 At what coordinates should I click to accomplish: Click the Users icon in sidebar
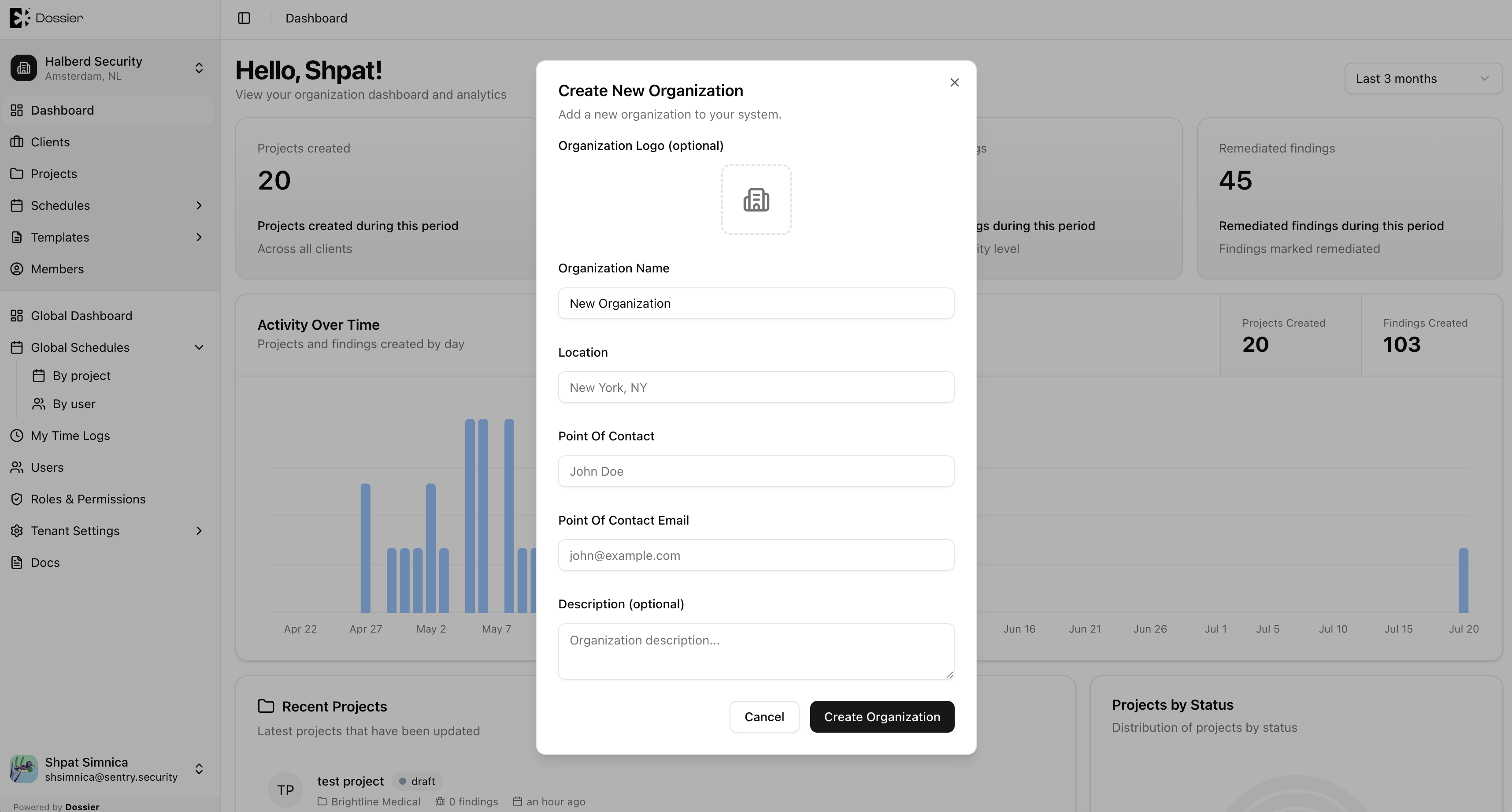[17, 467]
